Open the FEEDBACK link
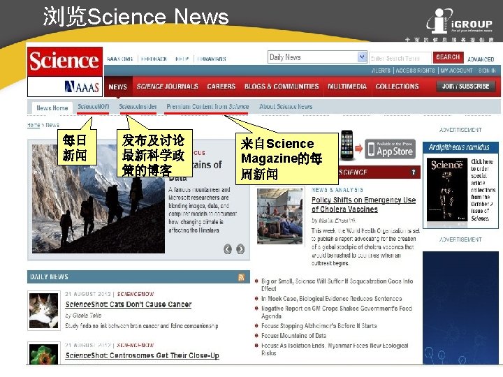Screen dimensions: 503x377 [x=154, y=59]
